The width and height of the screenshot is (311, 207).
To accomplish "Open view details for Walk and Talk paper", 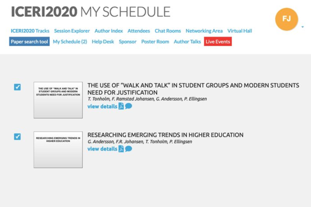I will (103, 107).
